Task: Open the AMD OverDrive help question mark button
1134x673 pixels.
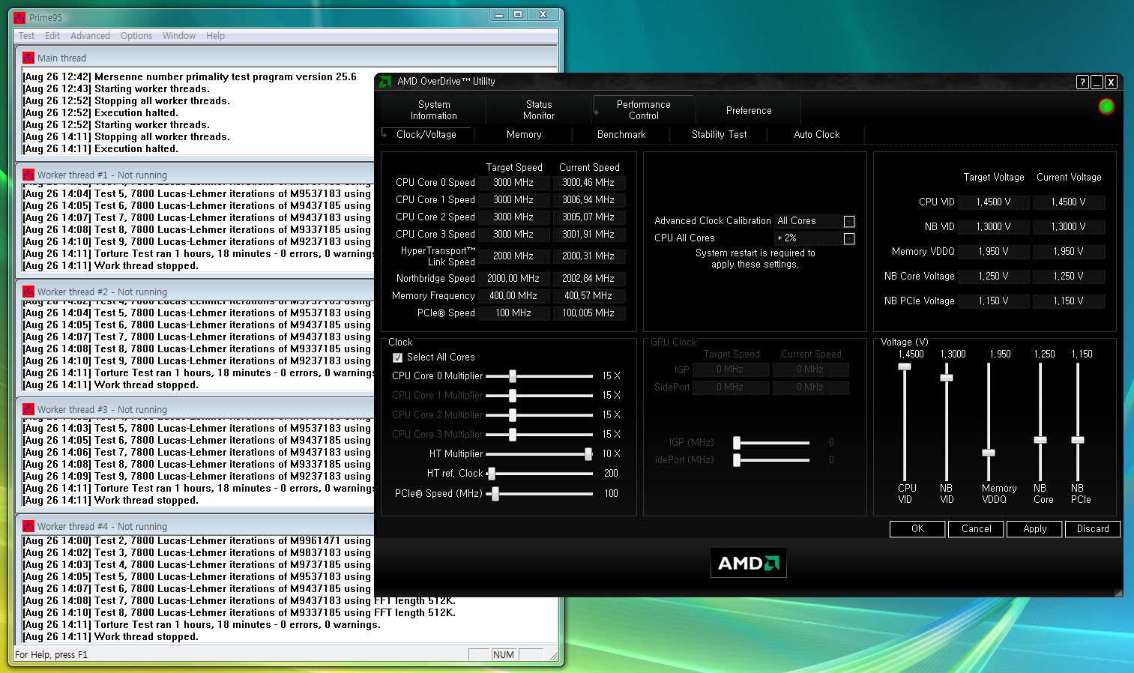Action: pos(1082,82)
